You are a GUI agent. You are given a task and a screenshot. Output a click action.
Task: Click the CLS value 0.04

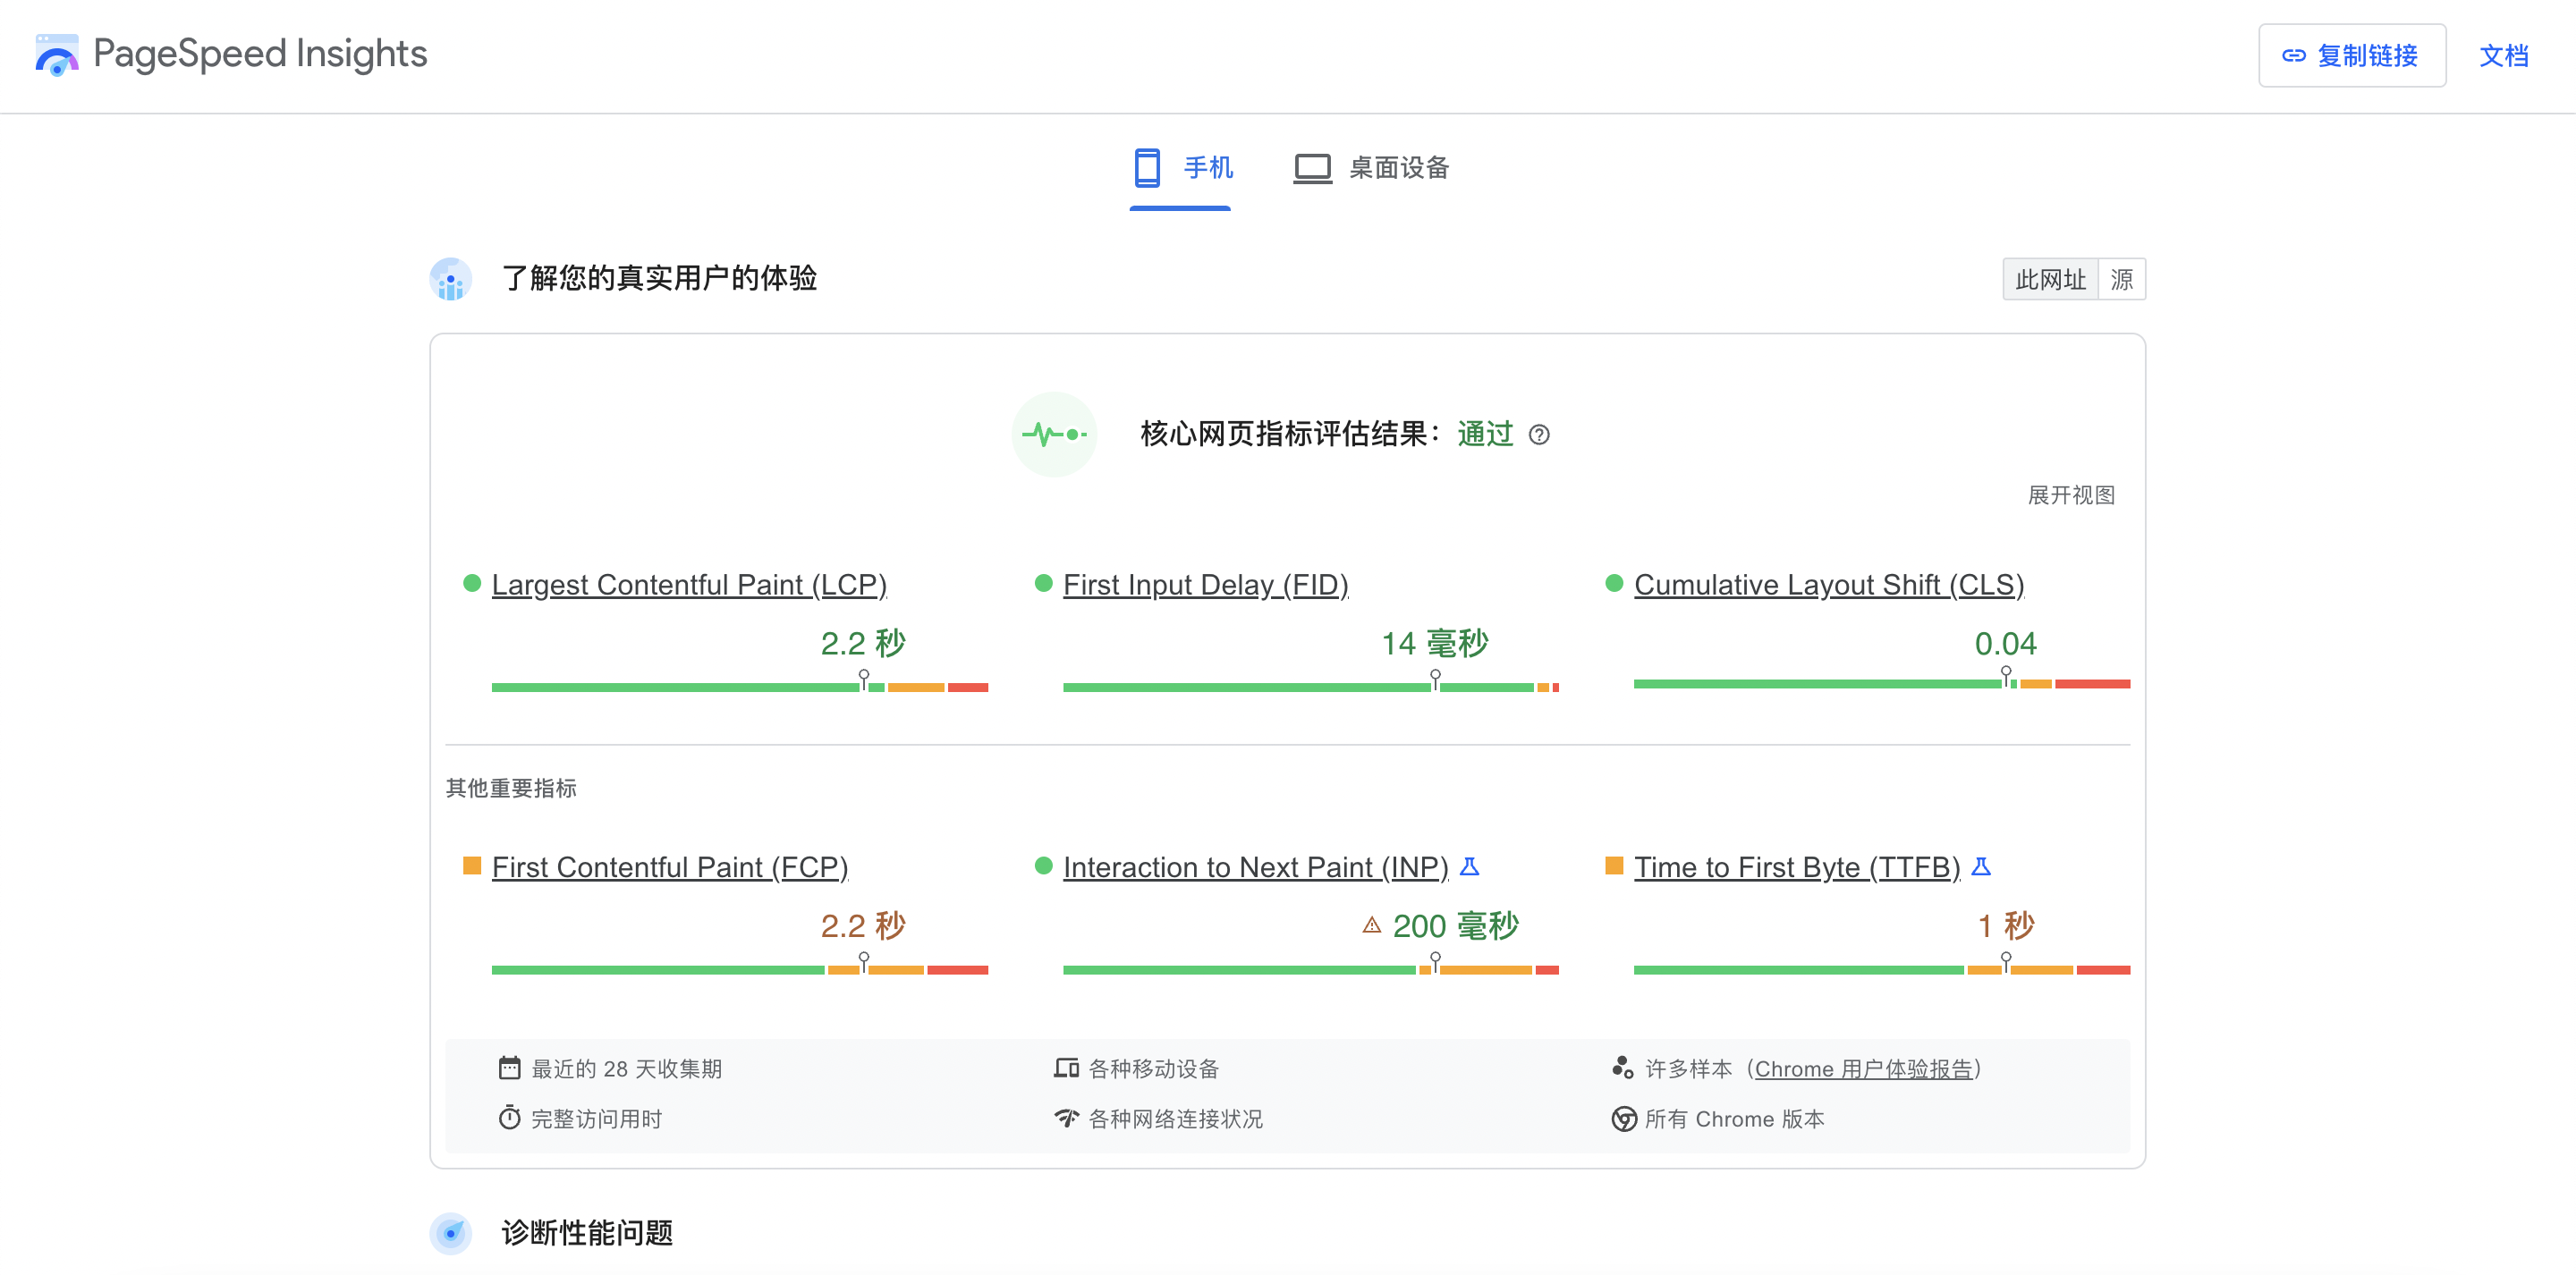[x=2005, y=643]
